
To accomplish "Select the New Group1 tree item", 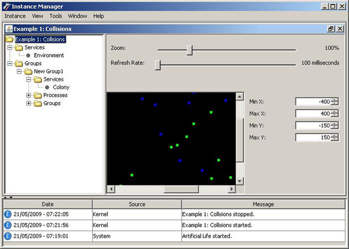I will point(48,71).
